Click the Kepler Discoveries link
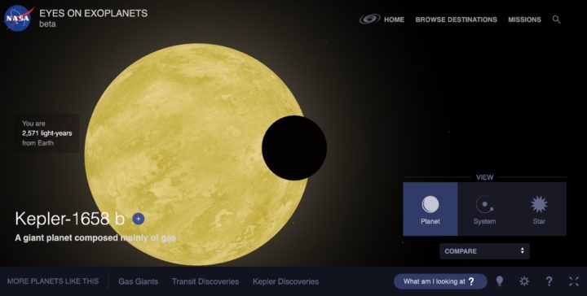The image size is (587, 296). pos(285,281)
